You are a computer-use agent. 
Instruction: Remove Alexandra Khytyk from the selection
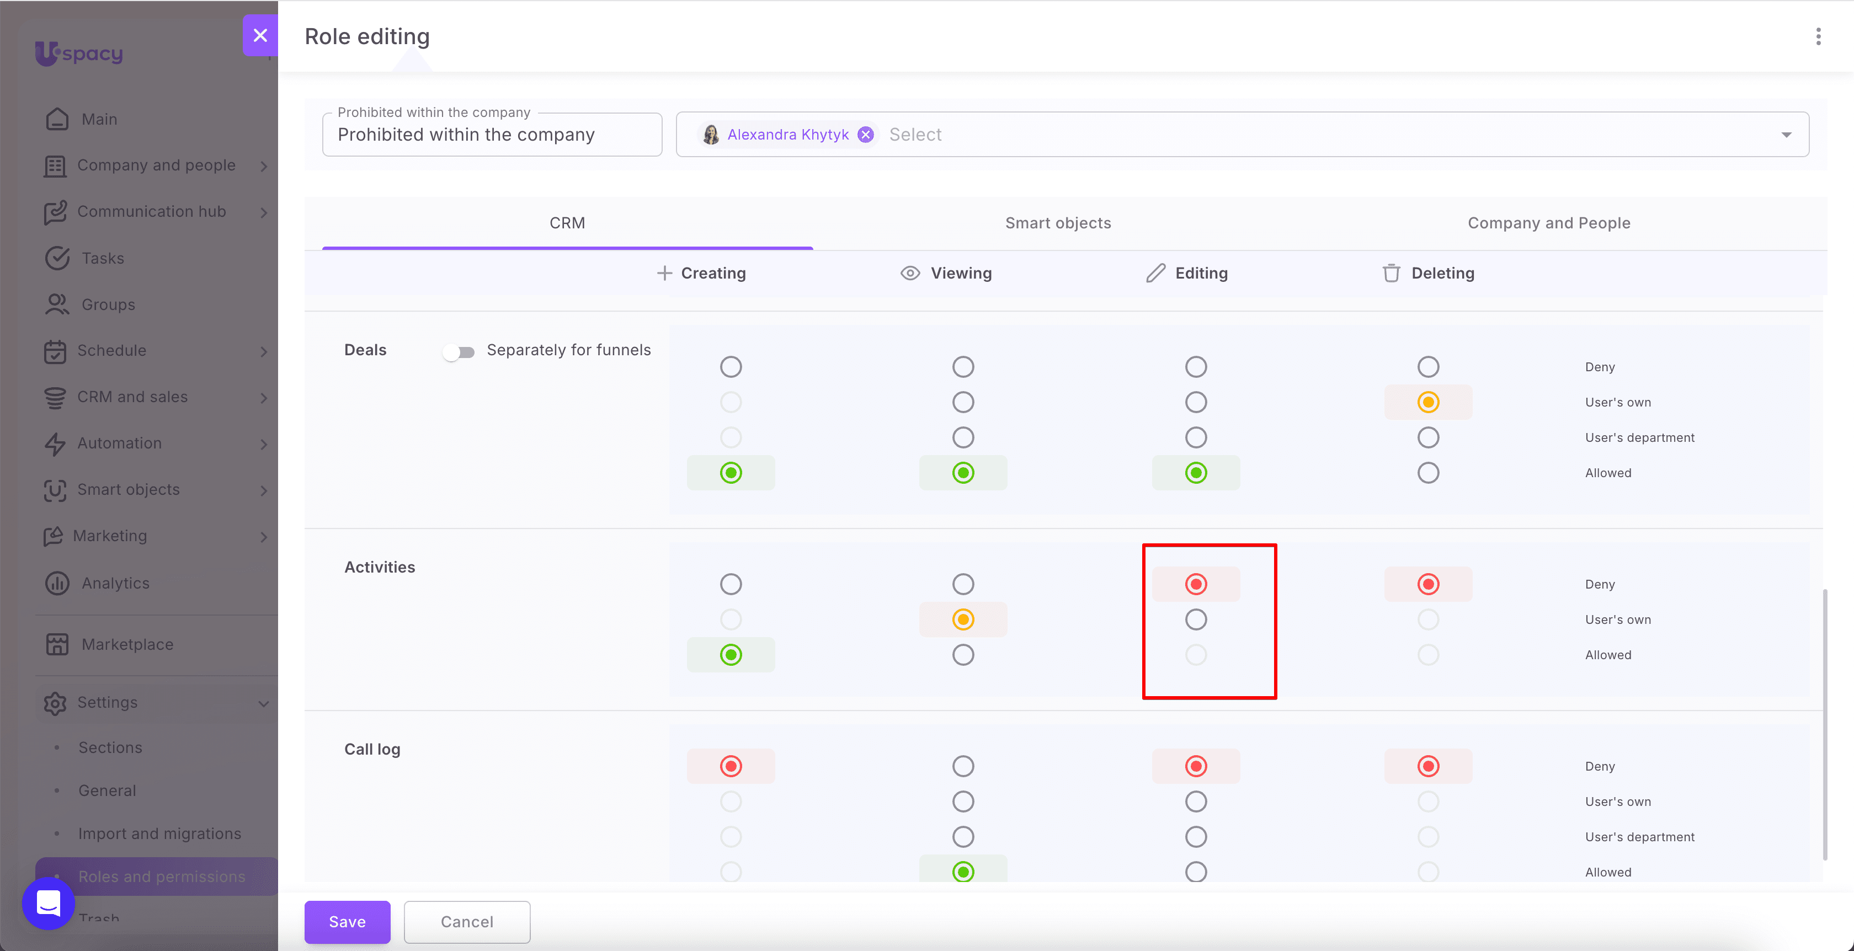pos(866,135)
